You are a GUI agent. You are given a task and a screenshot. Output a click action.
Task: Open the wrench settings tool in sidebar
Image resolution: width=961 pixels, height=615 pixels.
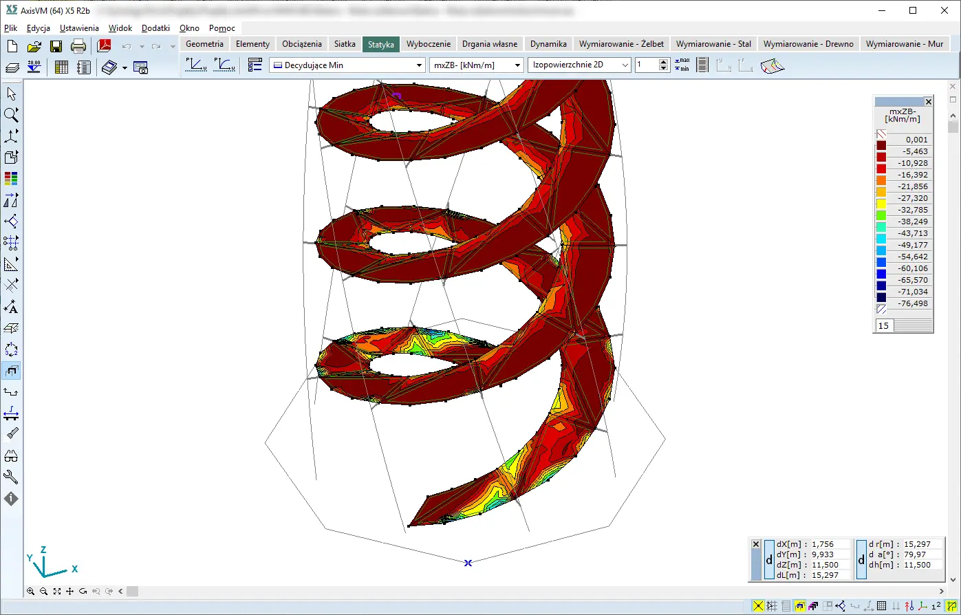(11, 477)
